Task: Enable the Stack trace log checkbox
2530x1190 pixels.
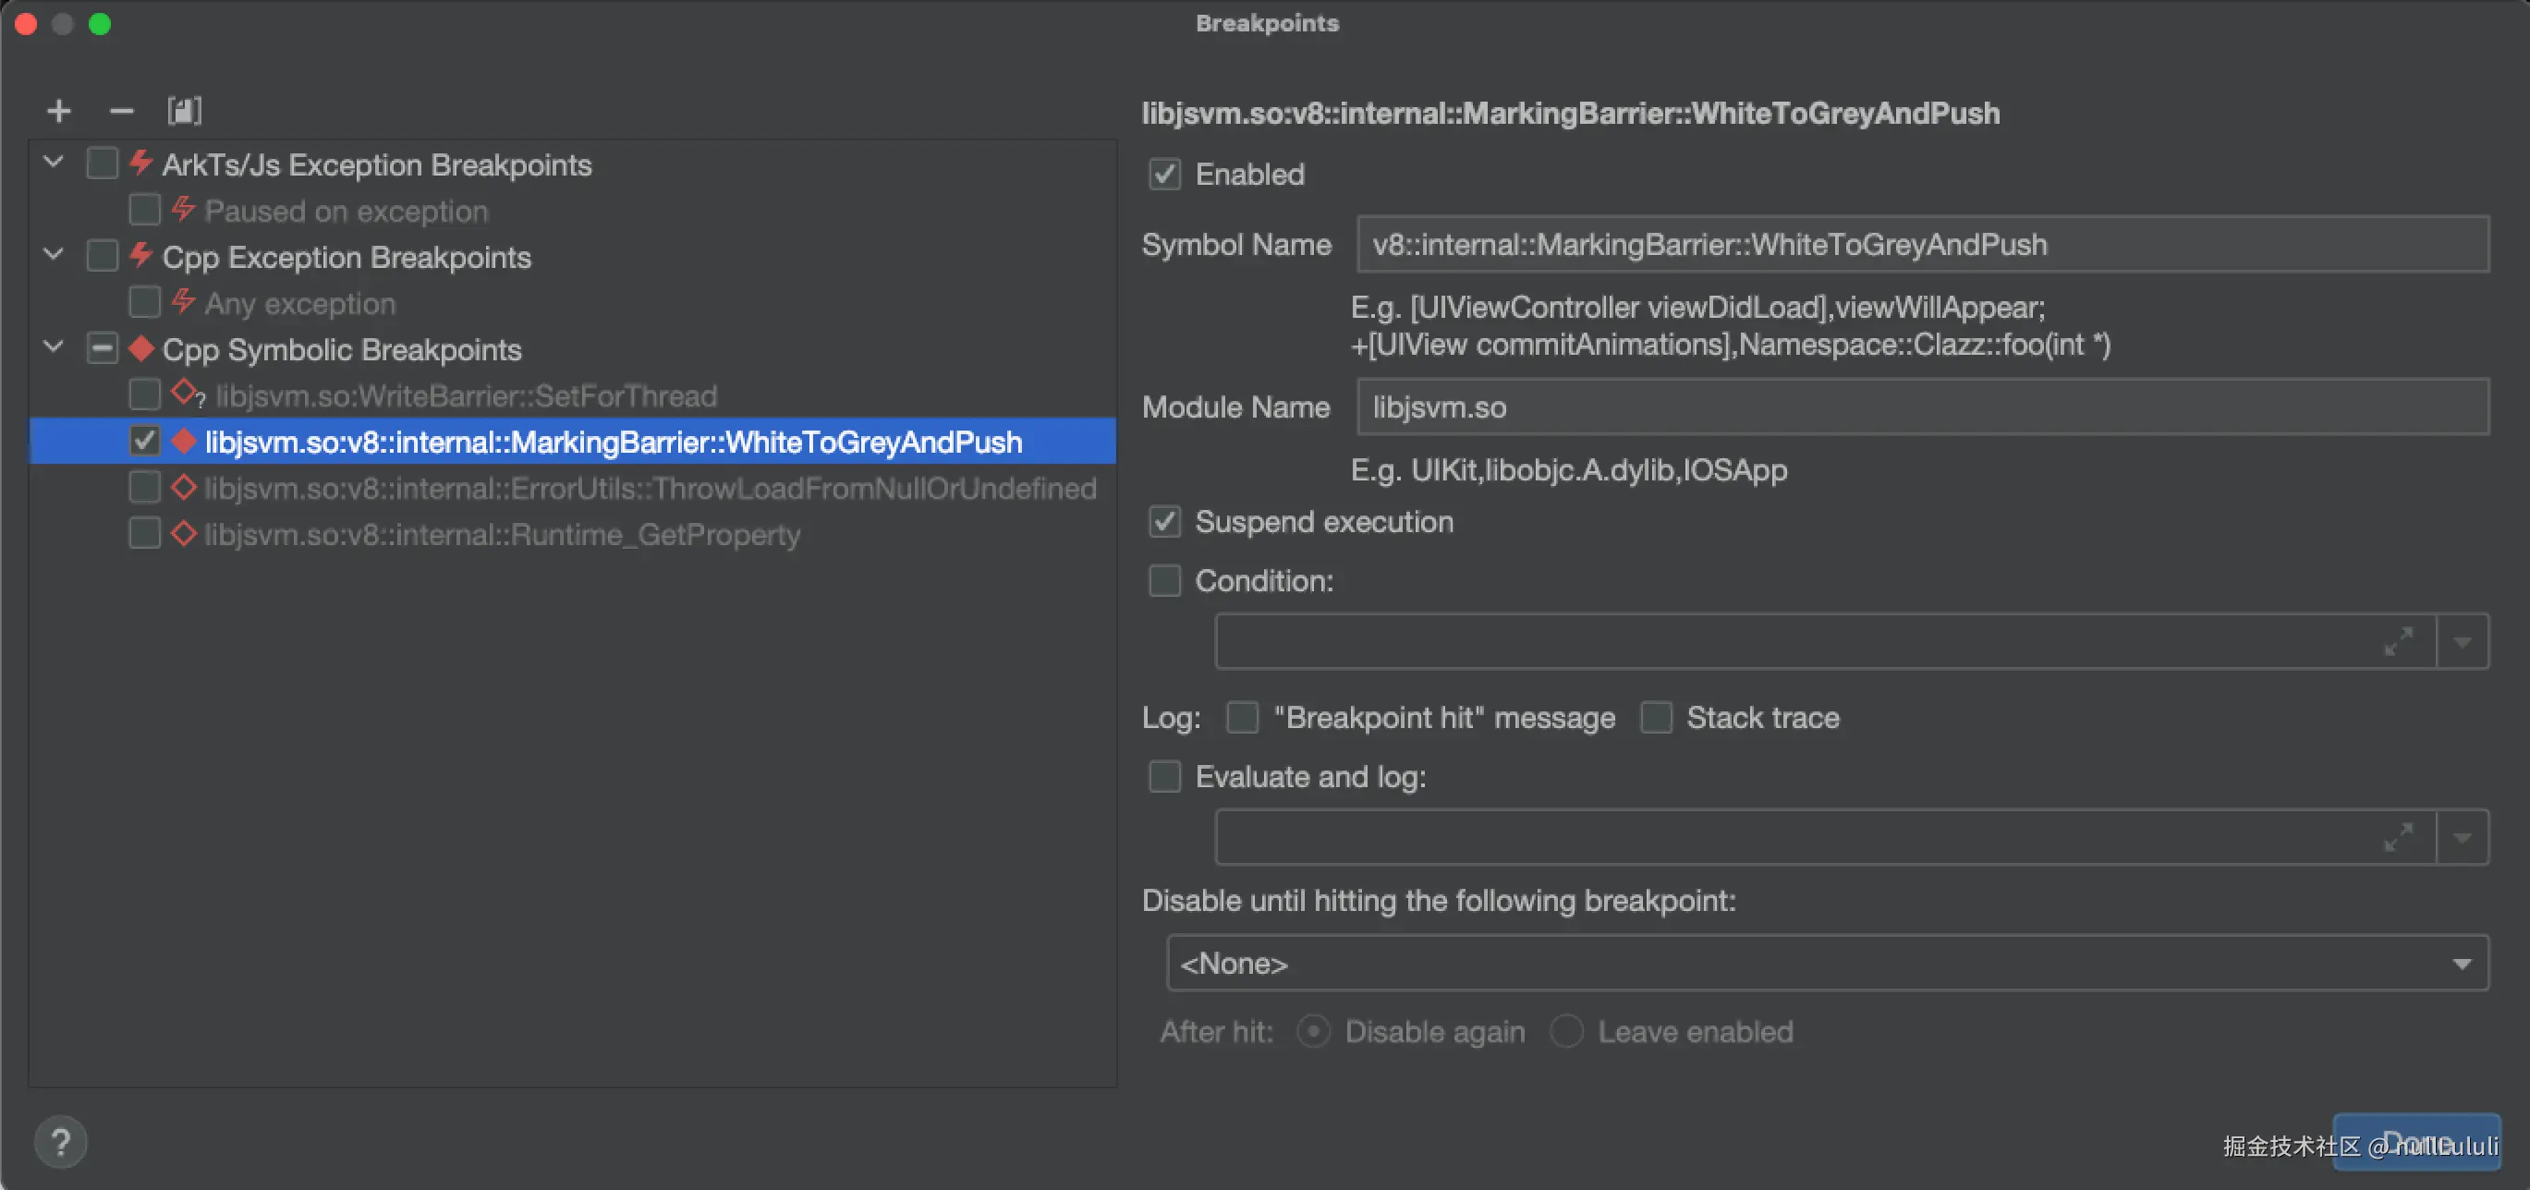Action: 1656,718
